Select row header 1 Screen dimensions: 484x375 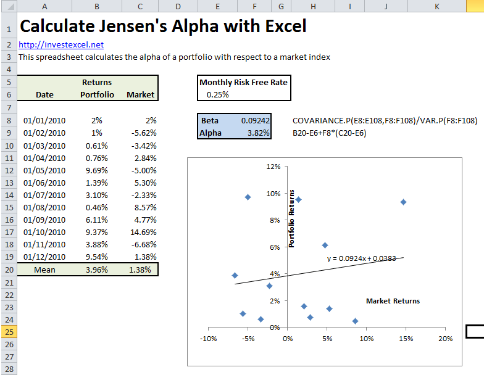coord(9,28)
